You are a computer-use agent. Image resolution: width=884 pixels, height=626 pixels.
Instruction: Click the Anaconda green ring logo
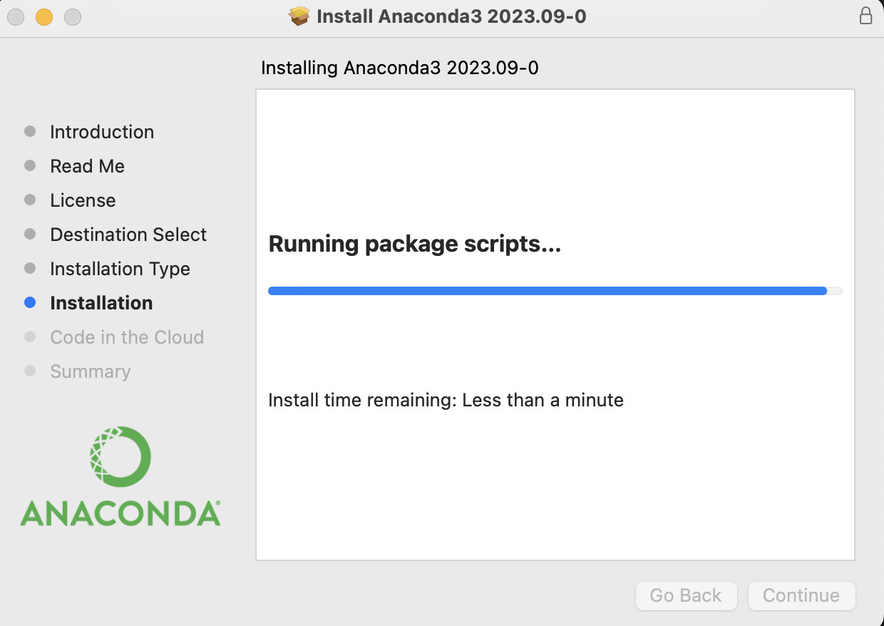(x=120, y=456)
